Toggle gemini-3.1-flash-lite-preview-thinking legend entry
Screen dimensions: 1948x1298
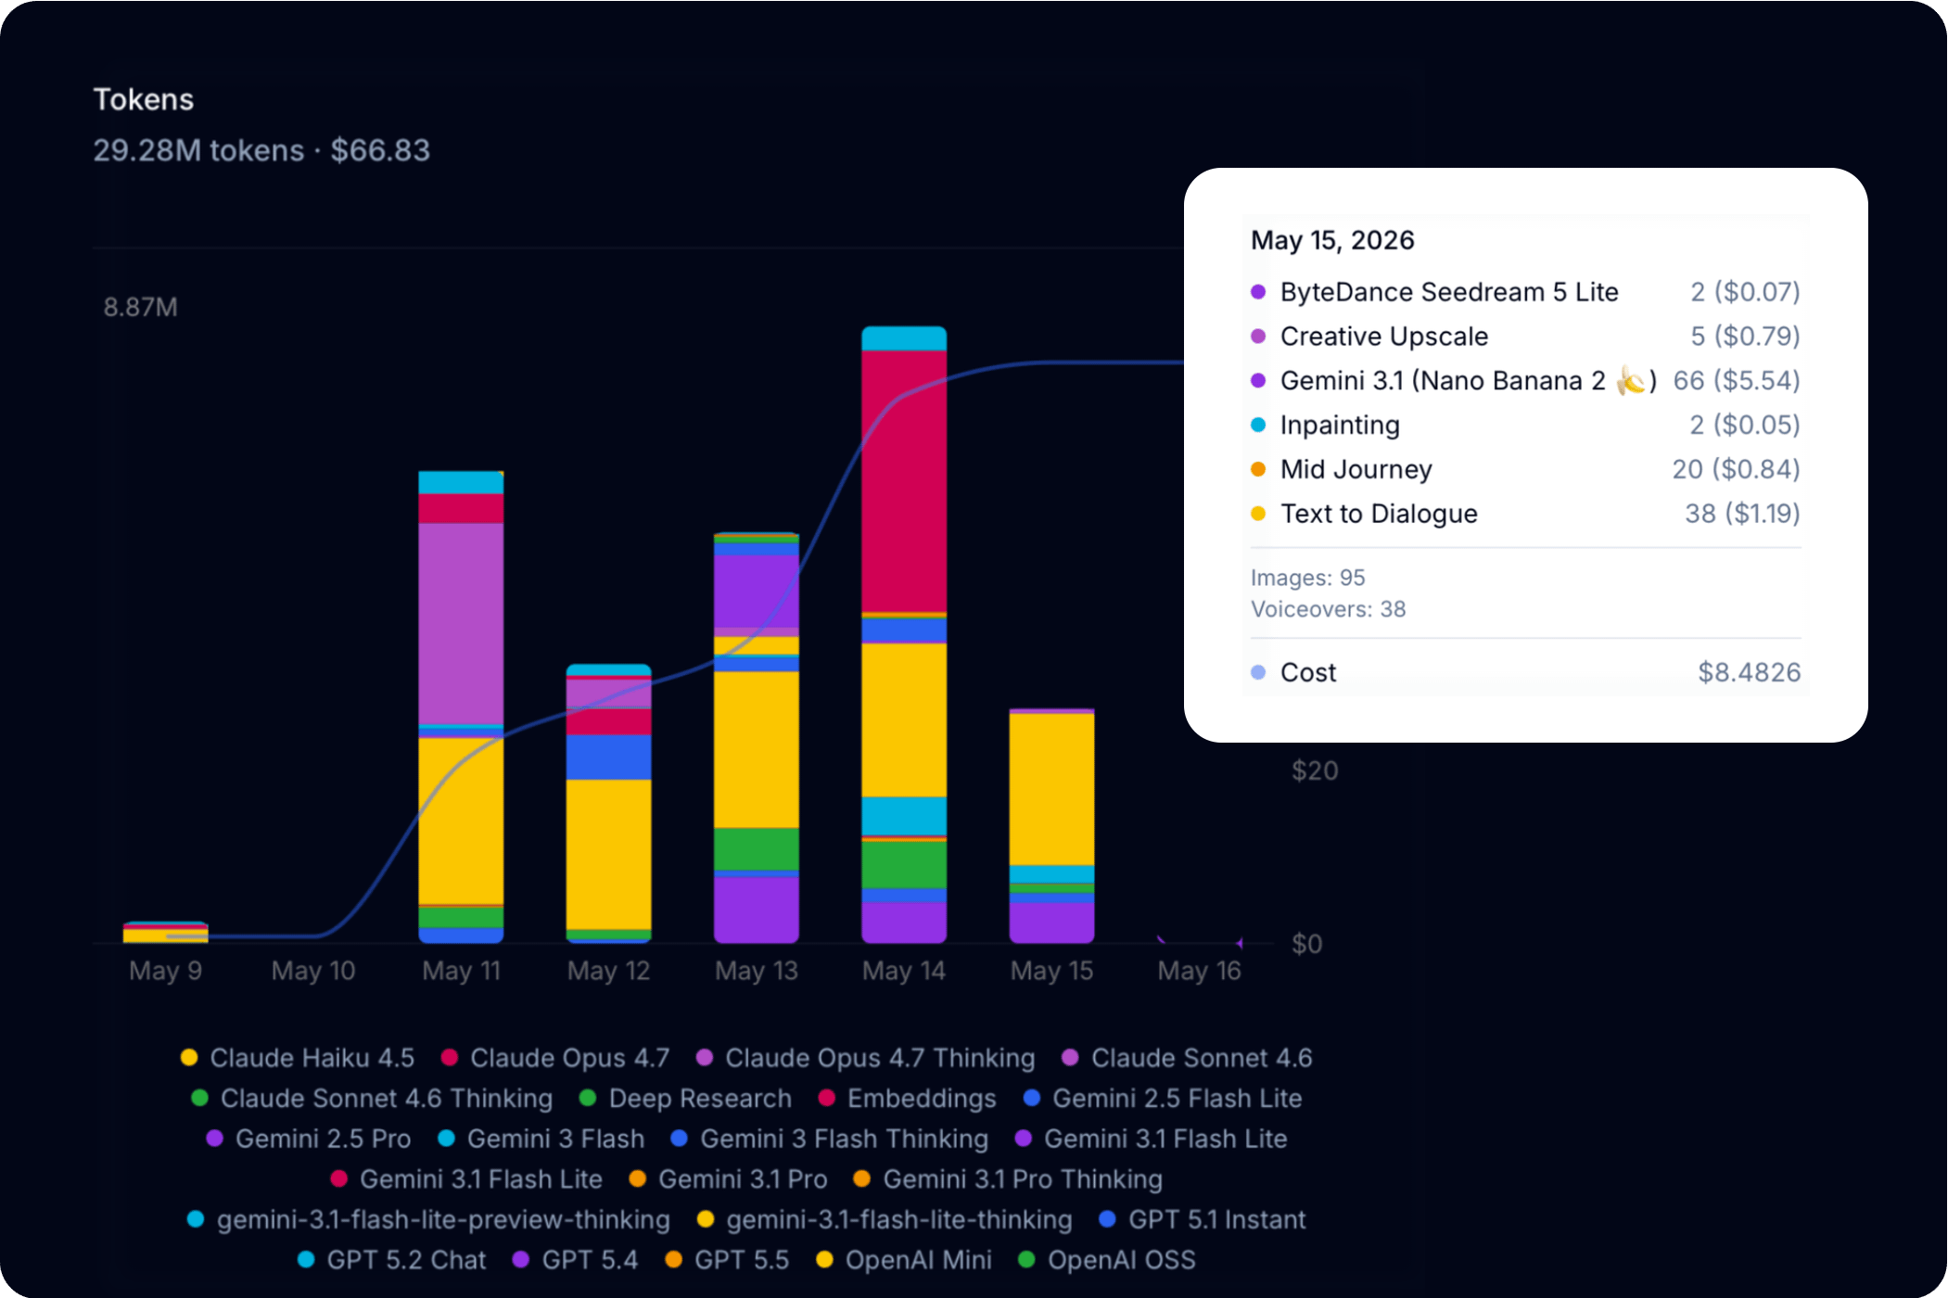coord(428,1220)
